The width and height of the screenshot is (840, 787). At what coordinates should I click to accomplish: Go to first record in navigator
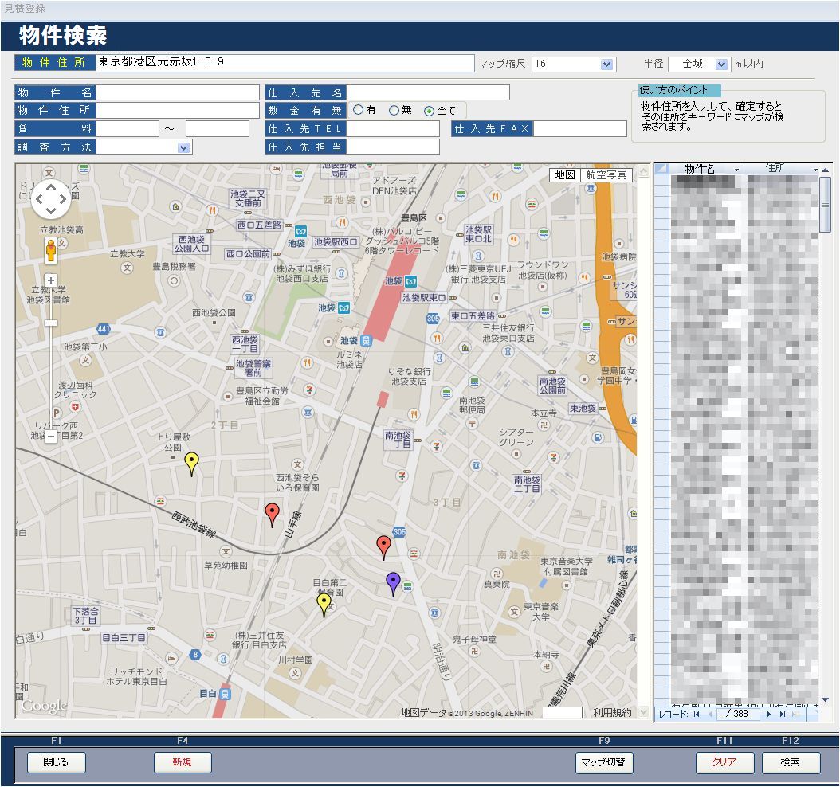click(697, 715)
